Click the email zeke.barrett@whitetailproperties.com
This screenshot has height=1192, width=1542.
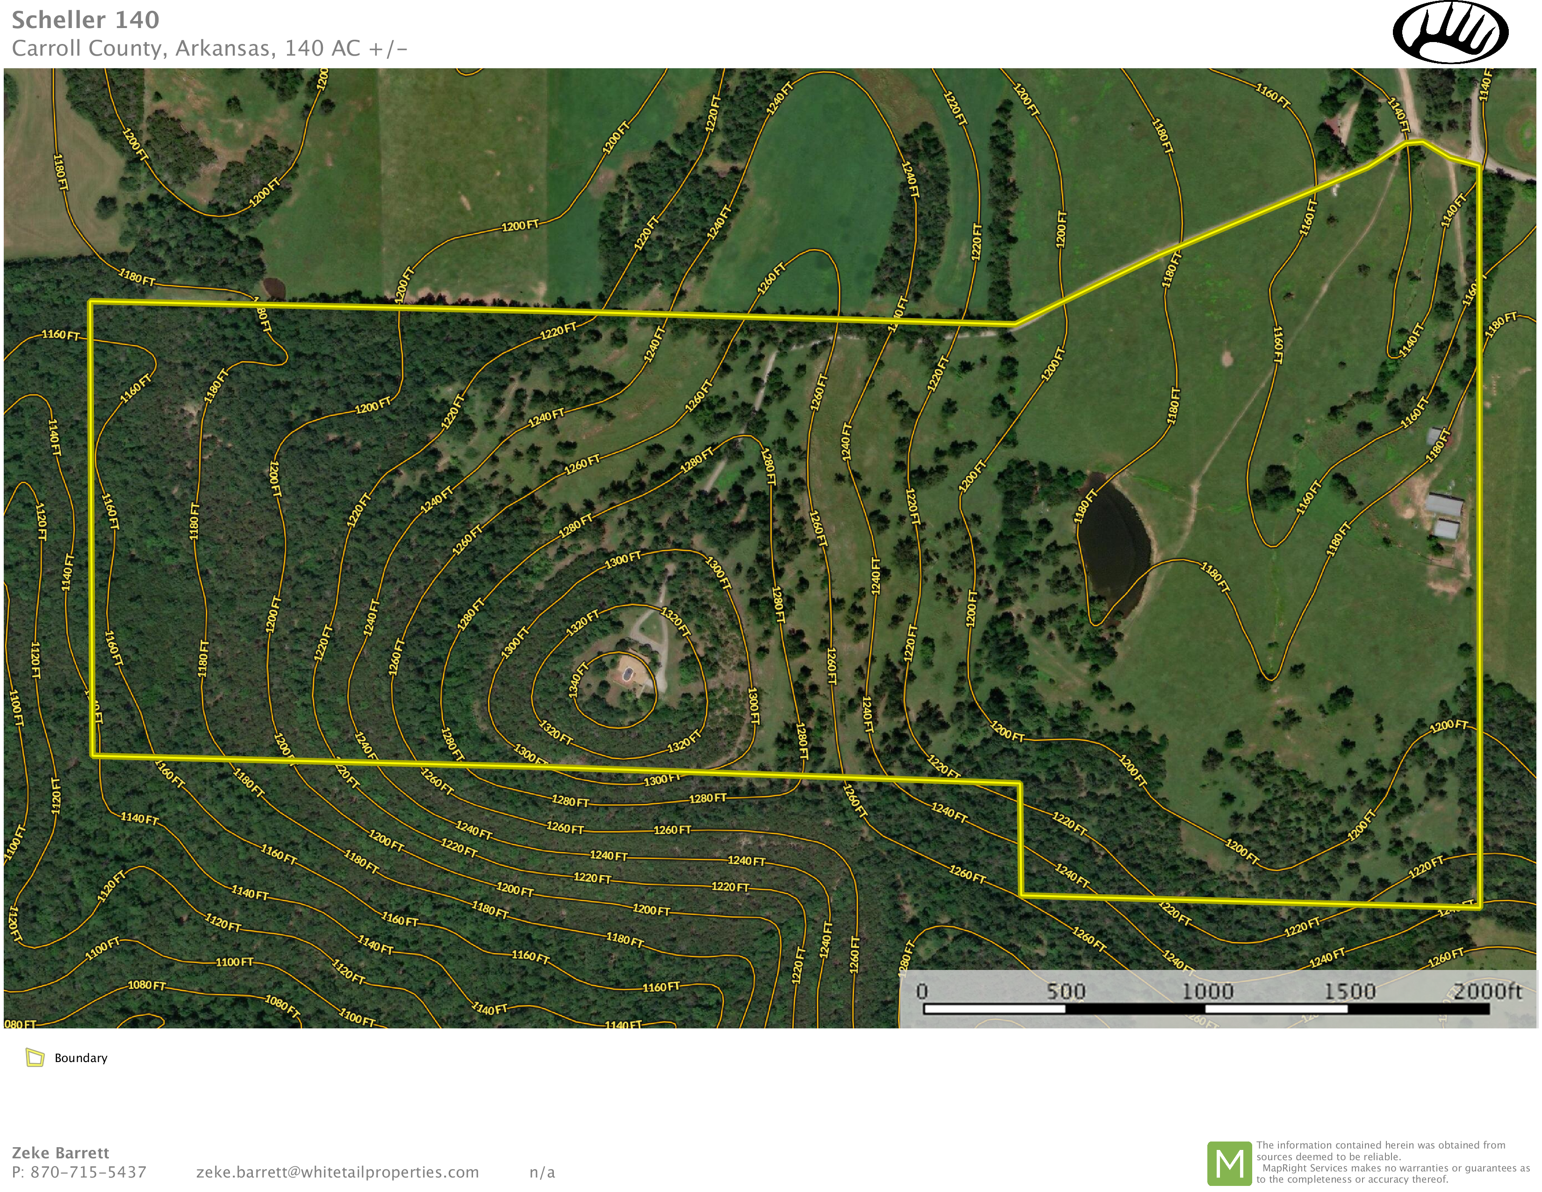337,1172
